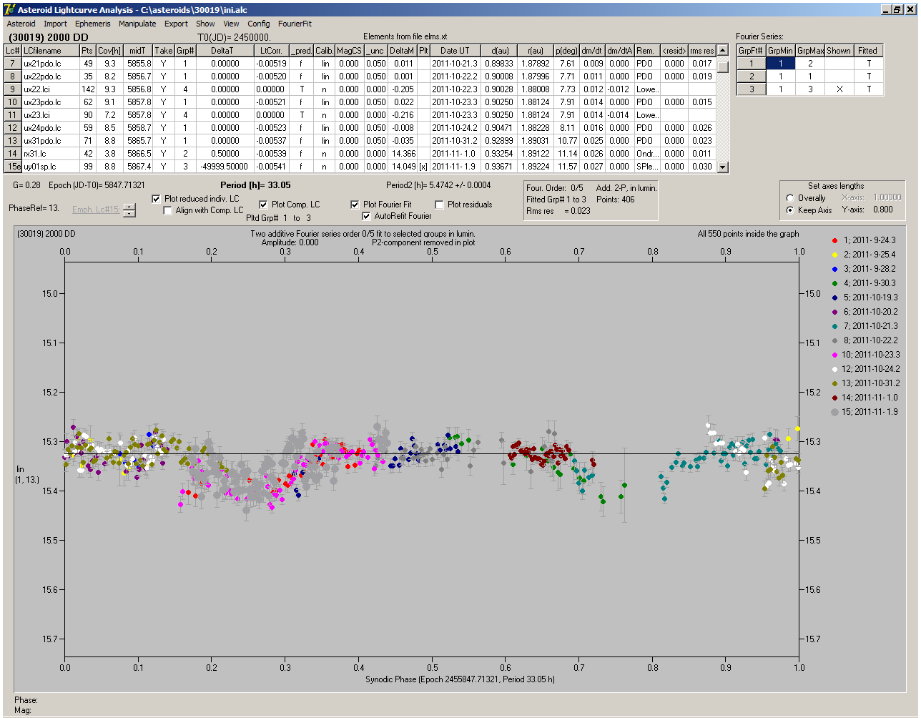921x718 pixels.
Task: Select the Keep Axis radio button
Action: click(x=790, y=210)
